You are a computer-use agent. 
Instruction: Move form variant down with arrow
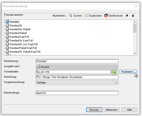click(x=133, y=16)
